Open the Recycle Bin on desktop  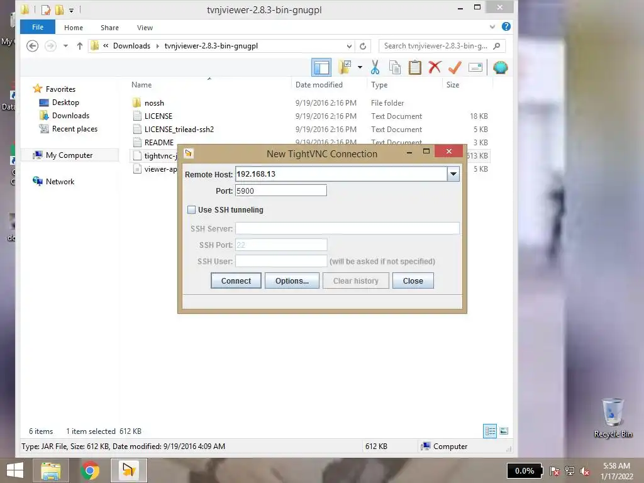pyautogui.click(x=613, y=418)
